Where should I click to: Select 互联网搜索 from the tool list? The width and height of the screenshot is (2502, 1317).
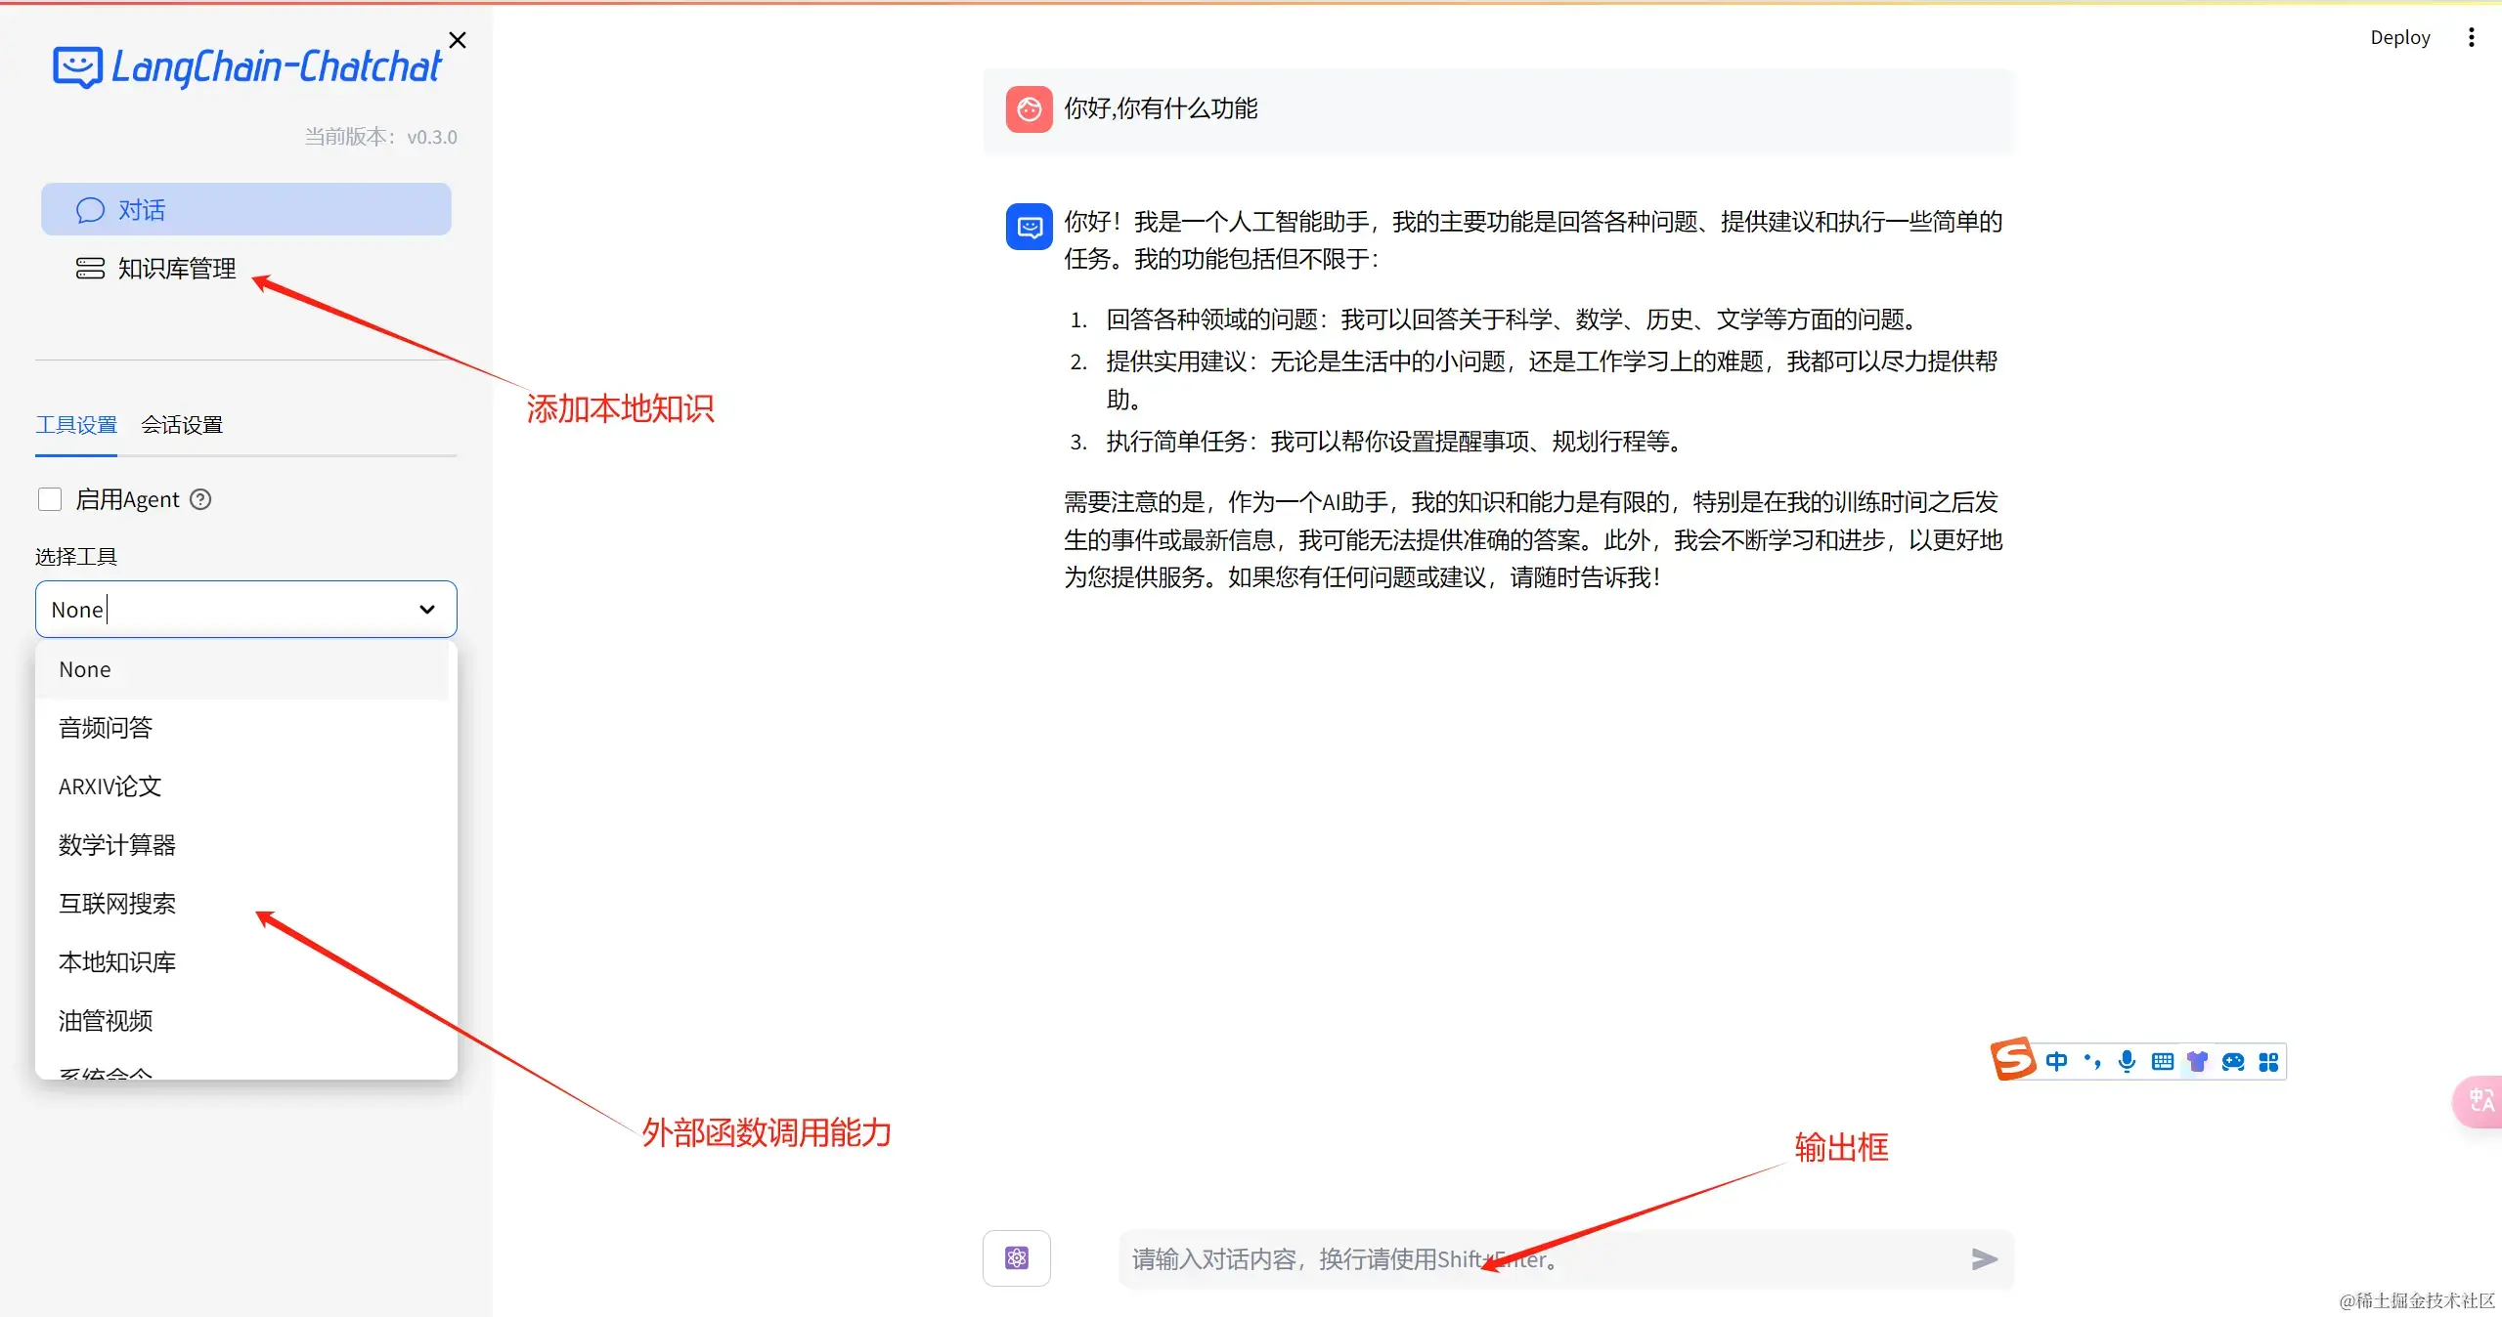point(116,903)
